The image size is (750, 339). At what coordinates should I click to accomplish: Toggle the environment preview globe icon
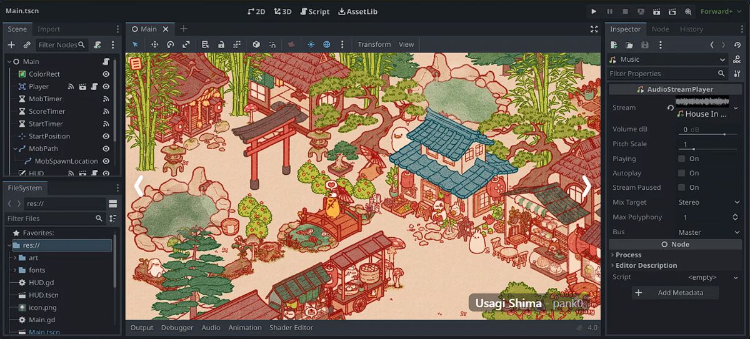click(x=326, y=44)
